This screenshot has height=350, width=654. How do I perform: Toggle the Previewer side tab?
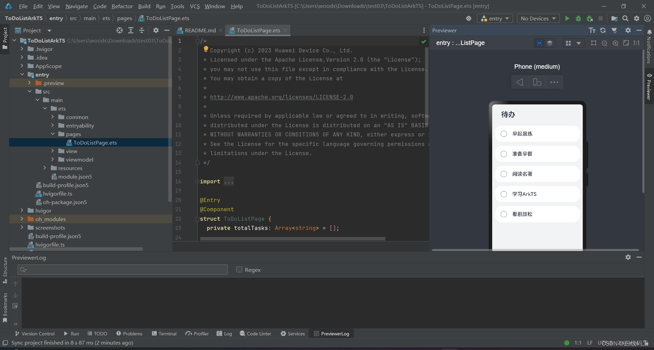[649, 86]
